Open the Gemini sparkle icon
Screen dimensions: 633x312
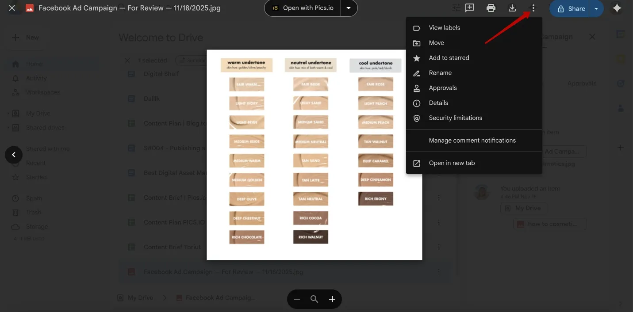[x=617, y=8]
